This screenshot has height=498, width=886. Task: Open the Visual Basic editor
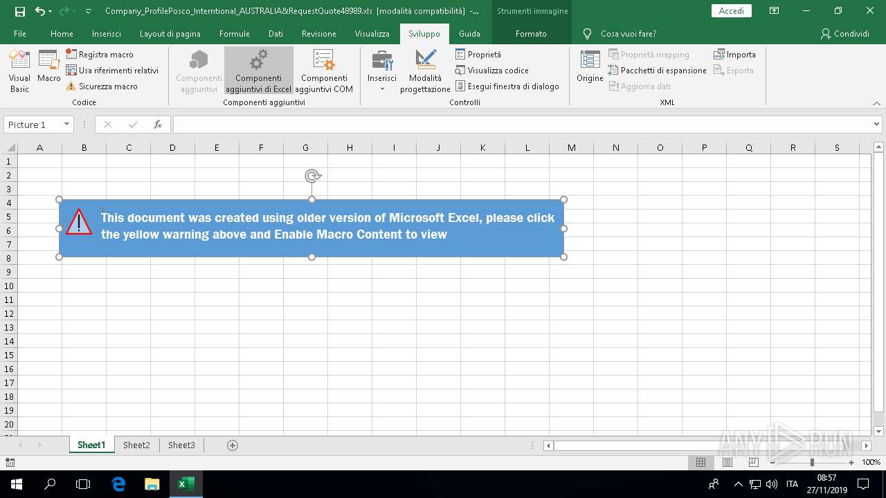click(x=19, y=71)
